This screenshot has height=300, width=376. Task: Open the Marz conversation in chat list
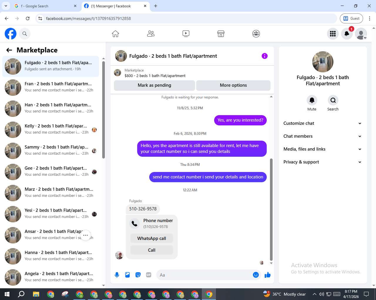[x=51, y=193]
